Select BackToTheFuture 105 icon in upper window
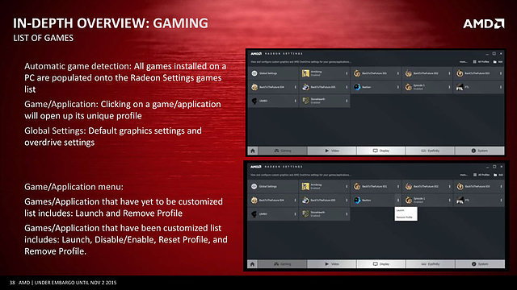Viewport: 517px width, 290px height. click(x=305, y=87)
